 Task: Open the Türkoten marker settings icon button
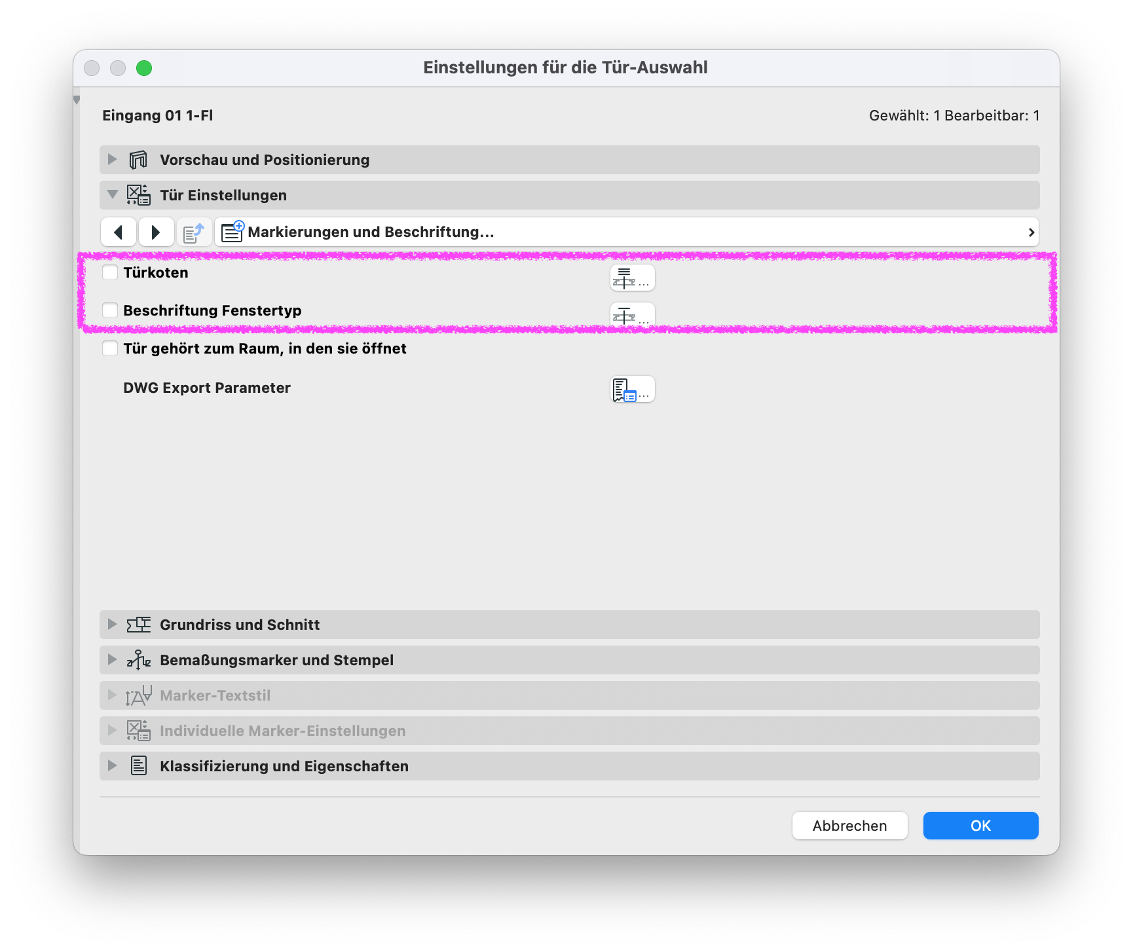pyautogui.click(x=632, y=278)
